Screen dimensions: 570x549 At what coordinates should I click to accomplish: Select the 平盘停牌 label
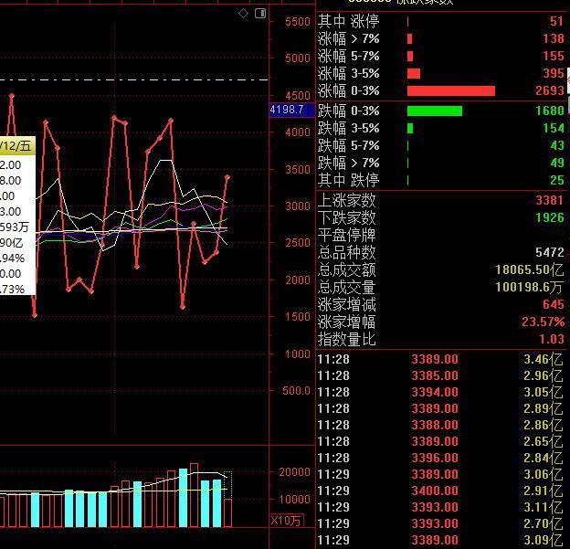[x=346, y=236]
